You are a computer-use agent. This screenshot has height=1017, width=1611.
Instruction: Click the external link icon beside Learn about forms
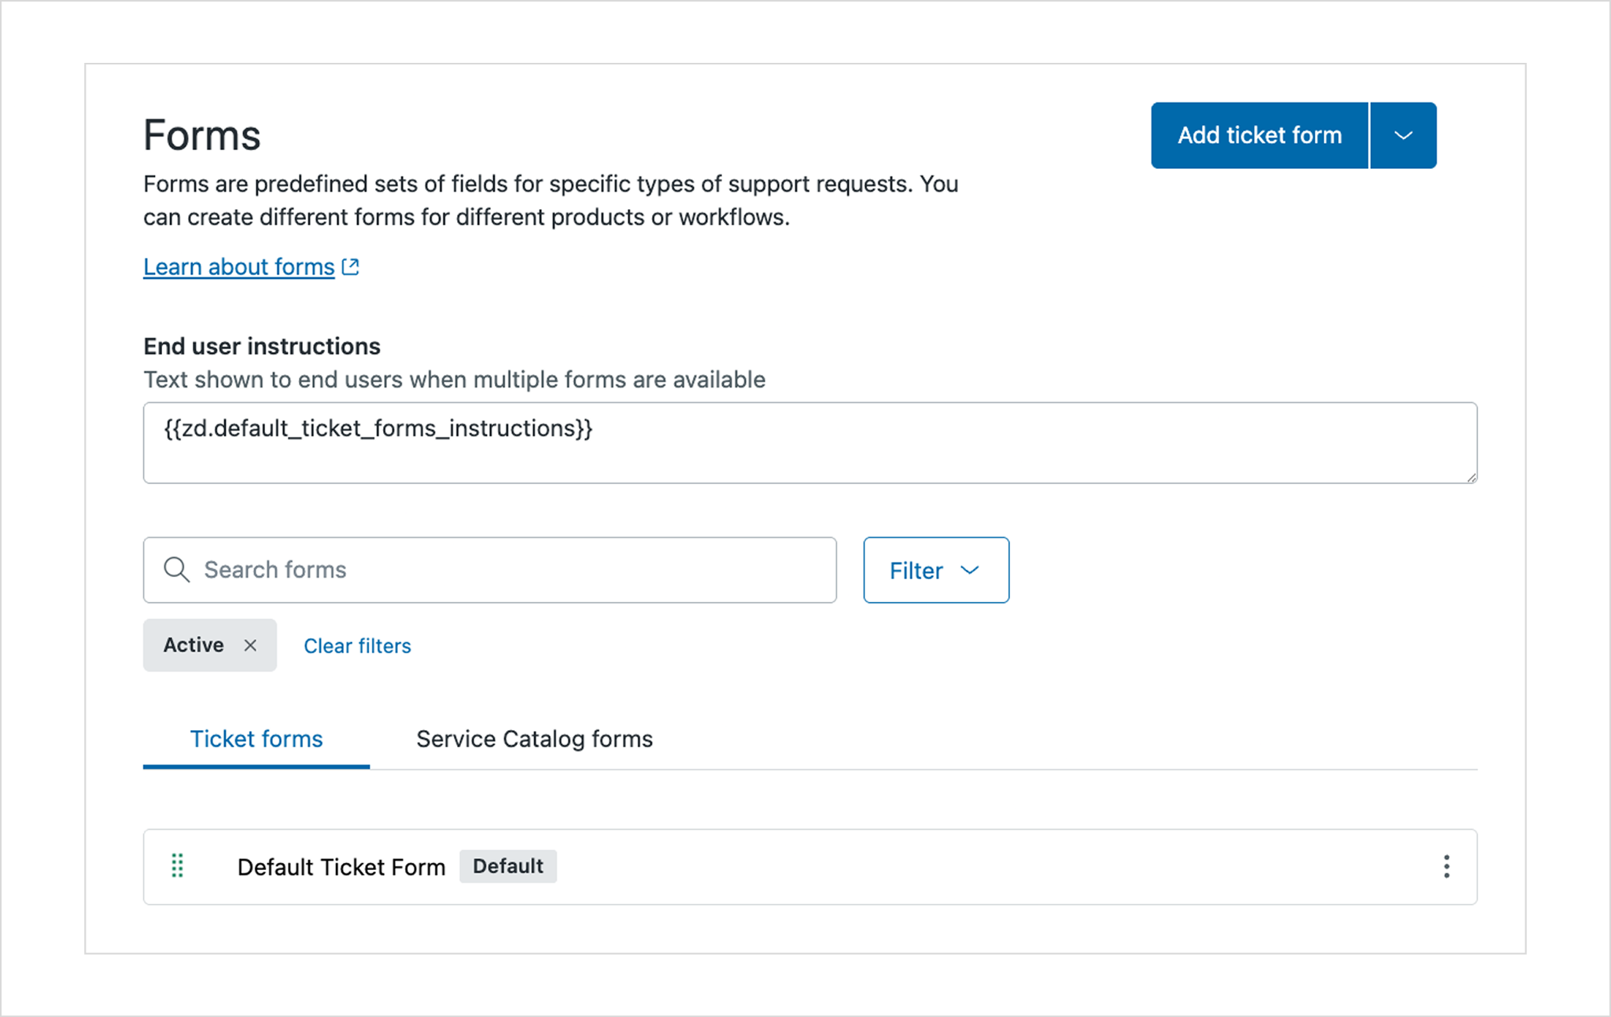tap(351, 267)
